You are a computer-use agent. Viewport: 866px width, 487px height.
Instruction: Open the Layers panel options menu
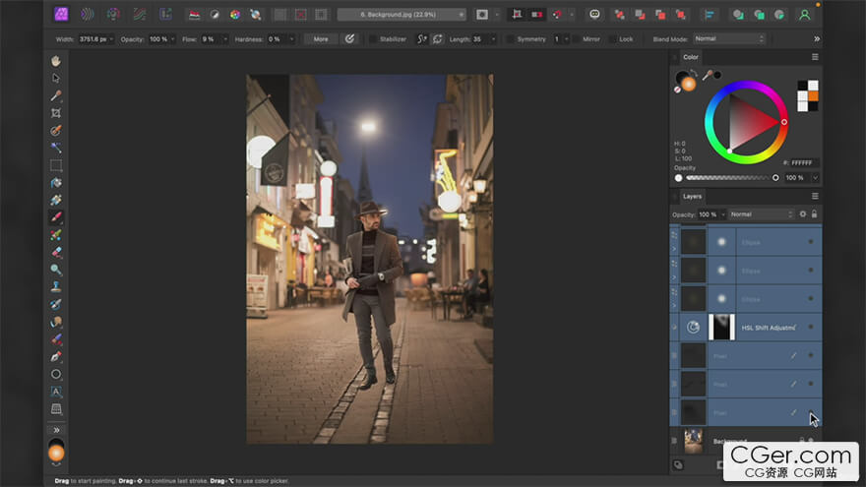pos(815,196)
